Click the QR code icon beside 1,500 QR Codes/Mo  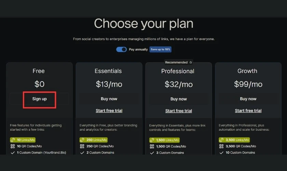click(x=152, y=146)
